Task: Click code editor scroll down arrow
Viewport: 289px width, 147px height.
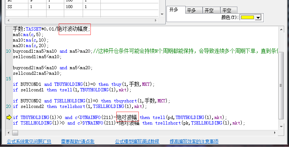Action: pos(281,127)
